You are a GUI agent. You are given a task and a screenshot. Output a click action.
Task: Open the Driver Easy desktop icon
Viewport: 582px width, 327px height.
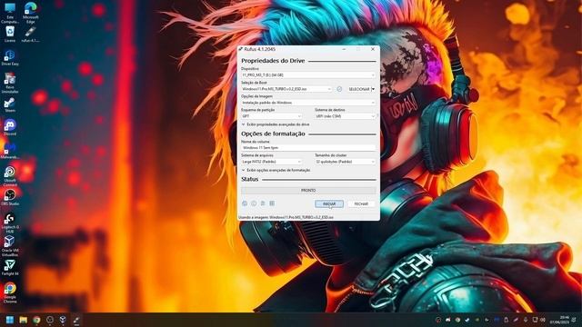(x=10, y=58)
